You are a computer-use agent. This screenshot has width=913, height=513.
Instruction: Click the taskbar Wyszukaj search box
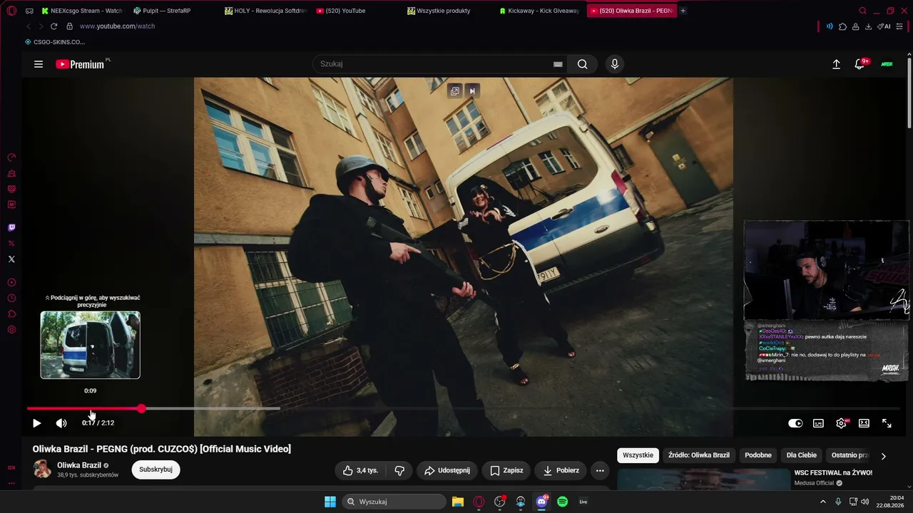(394, 502)
